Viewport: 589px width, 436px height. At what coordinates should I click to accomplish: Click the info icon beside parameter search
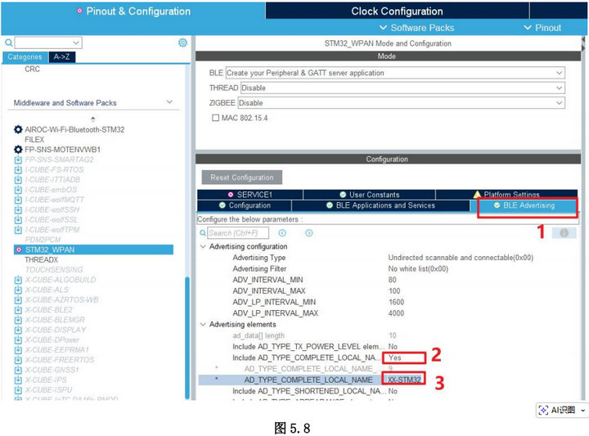(x=564, y=233)
